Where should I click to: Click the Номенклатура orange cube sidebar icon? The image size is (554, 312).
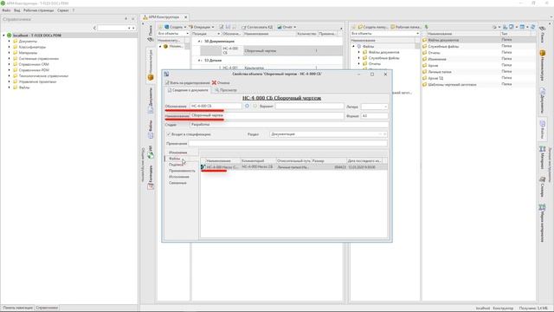pyautogui.click(x=151, y=77)
